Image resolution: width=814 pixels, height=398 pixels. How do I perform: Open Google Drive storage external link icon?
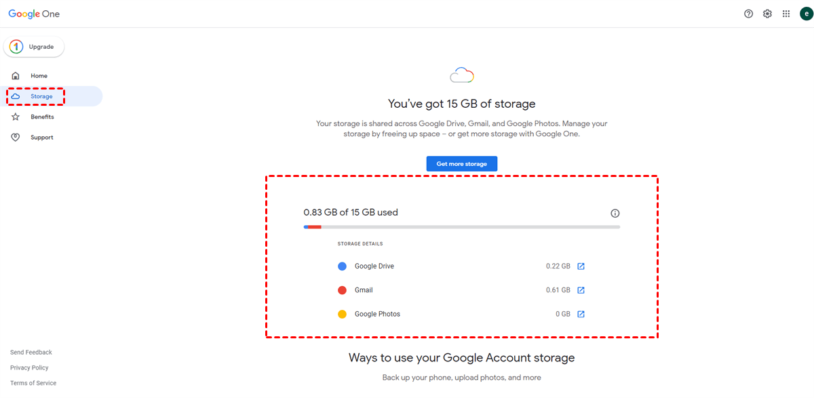pos(581,266)
